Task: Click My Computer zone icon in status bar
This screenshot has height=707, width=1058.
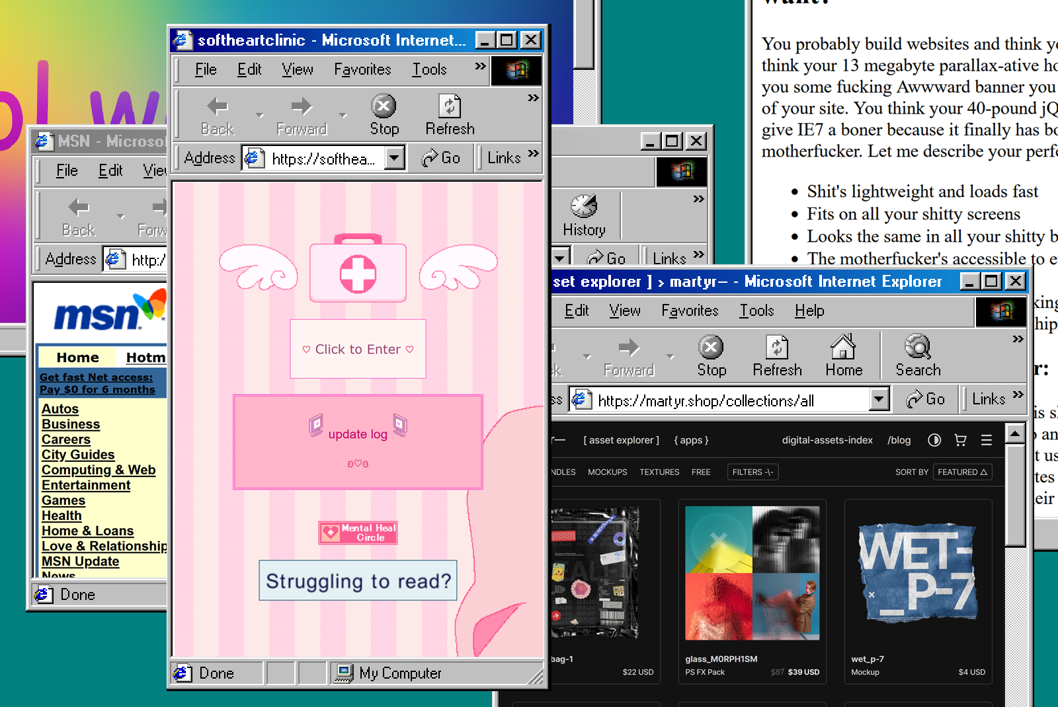Action: click(x=343, y=673)
